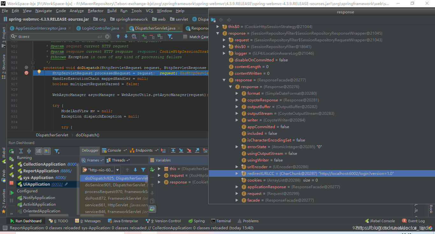Open Run Dashboard filter dropdown
Viewport: 435px width, 234px height.
pos(57,151)
